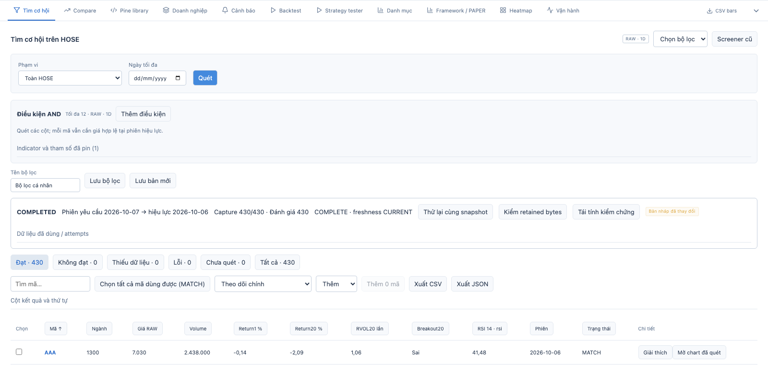Focus the Tìm mã search field

pos(50,284)
